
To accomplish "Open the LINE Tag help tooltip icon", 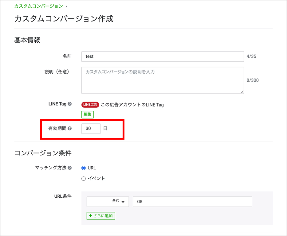I will (70, 104).
